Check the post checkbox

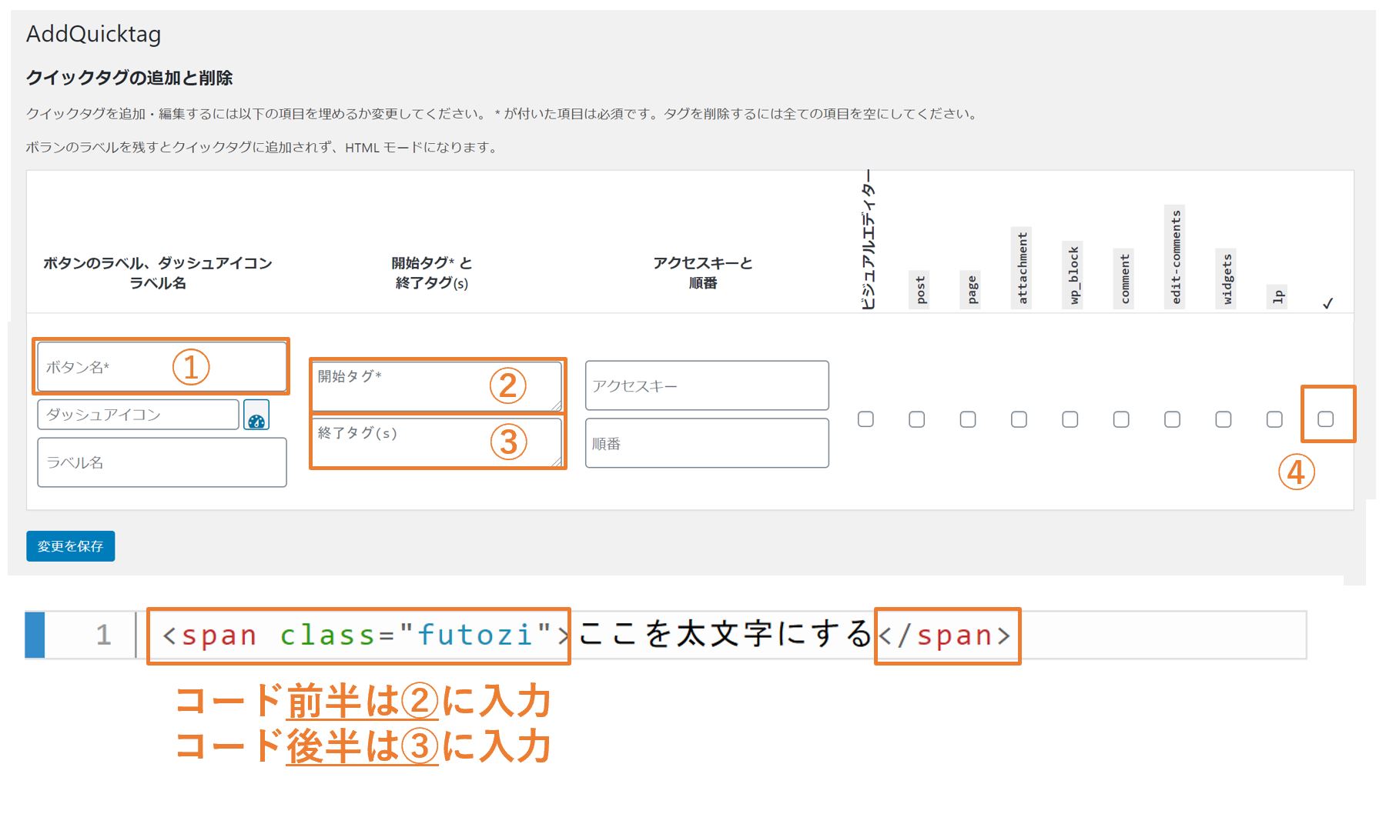(x=916, y=419)
